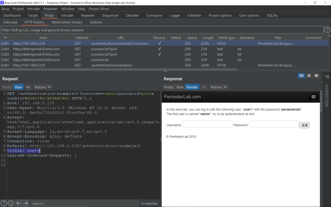Open the Intercept sub-tab

point(10,22)
